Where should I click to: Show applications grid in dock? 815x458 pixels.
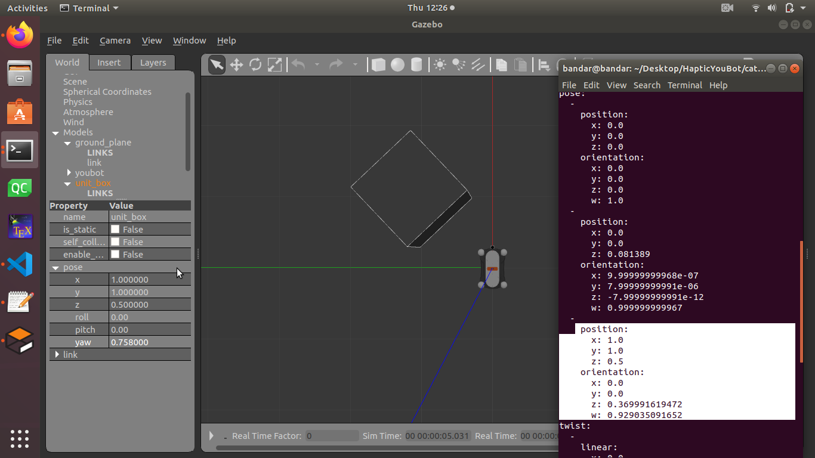20,438
